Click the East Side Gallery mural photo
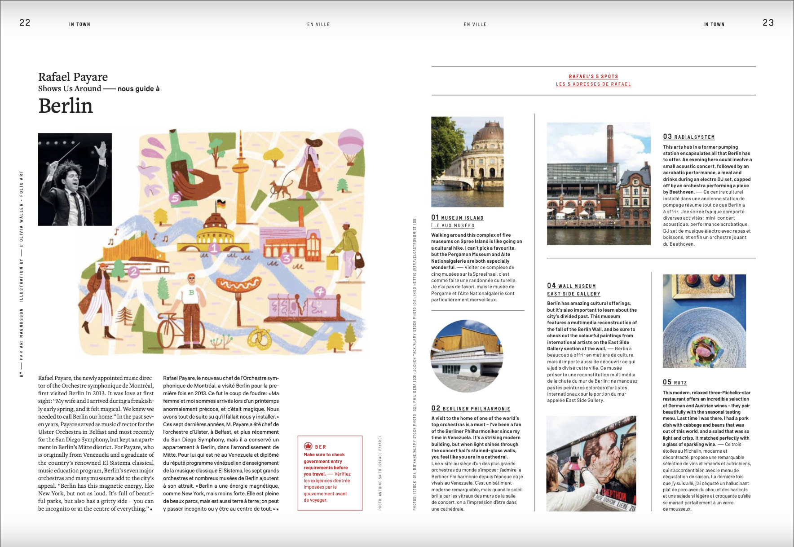 [591, 463]
